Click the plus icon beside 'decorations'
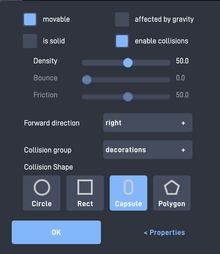 [183, 150]
